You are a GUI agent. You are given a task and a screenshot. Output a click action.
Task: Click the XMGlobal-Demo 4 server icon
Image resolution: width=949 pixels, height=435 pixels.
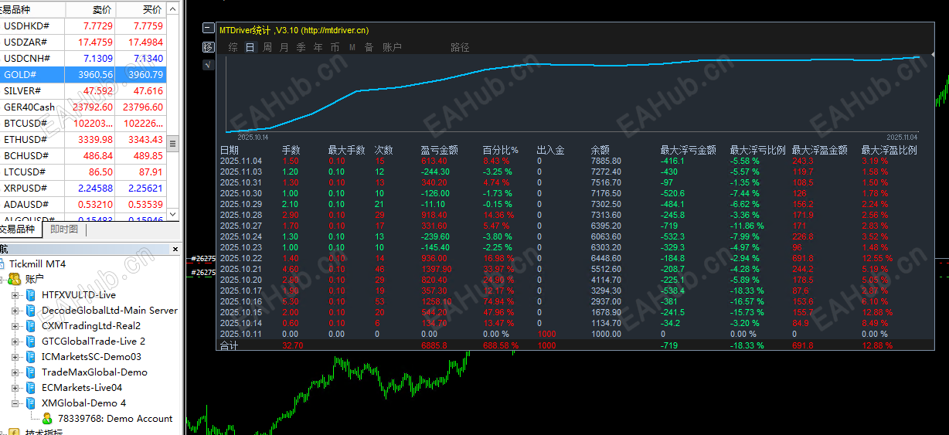(x=31, y=403)
